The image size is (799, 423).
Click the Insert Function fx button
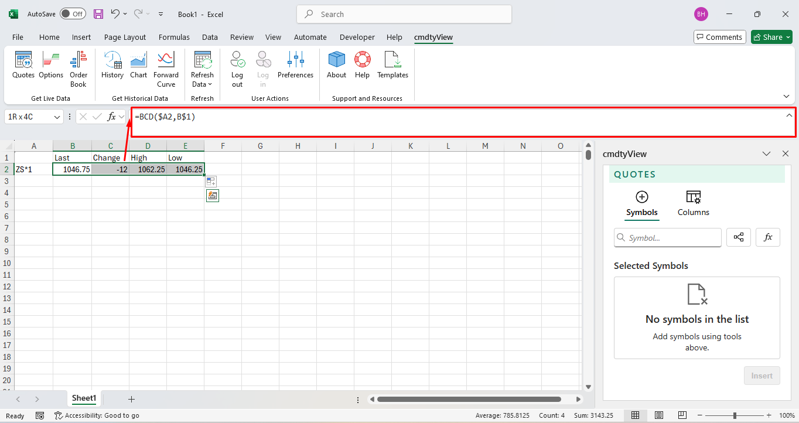[x=111, y=117]
